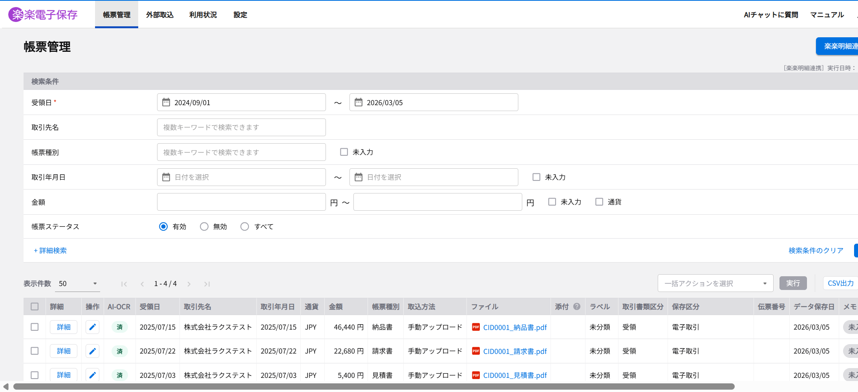Click the pencil edit icon for the 請求書 row
The height and width of the screenshot is (392, 858).
point(92,351)
